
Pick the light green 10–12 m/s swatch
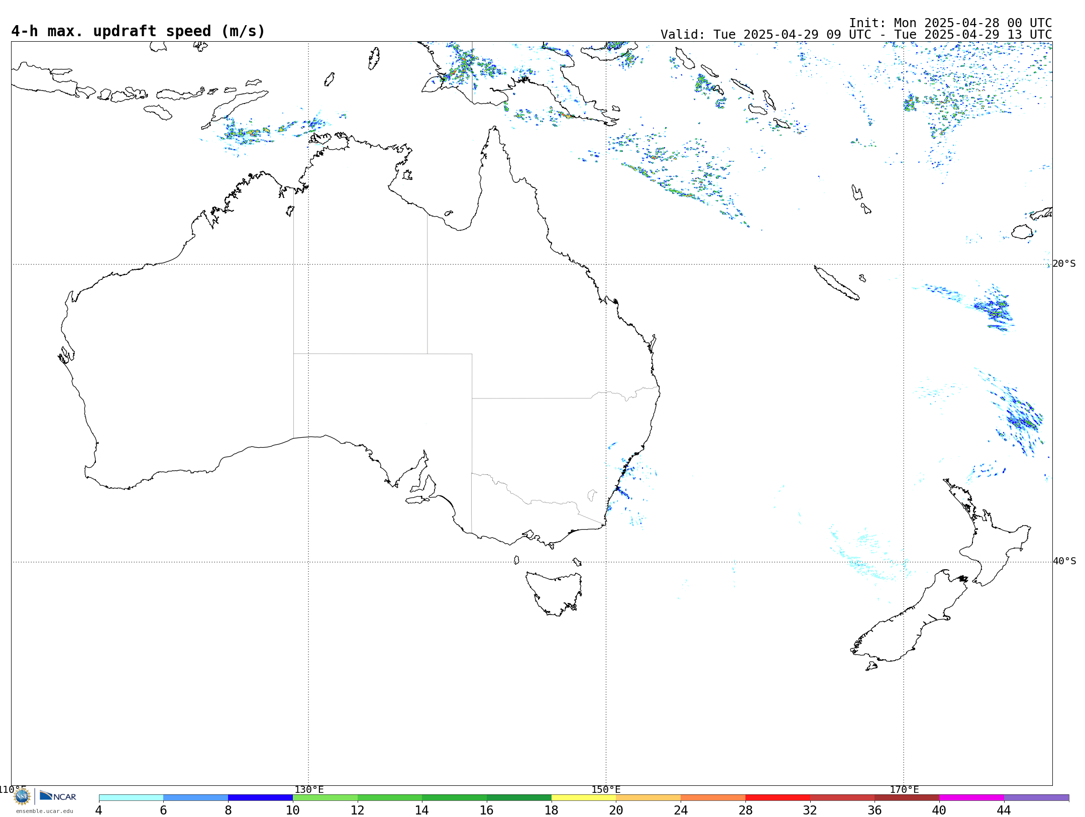[x=325, y=797]
